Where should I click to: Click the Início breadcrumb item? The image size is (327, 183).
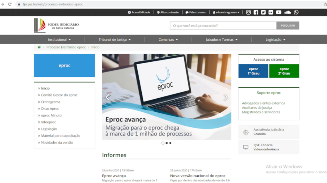95,47
